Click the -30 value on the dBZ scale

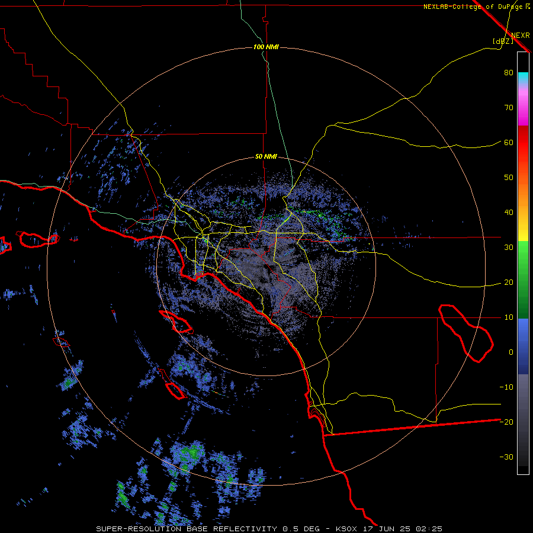(x=506, y=457)
